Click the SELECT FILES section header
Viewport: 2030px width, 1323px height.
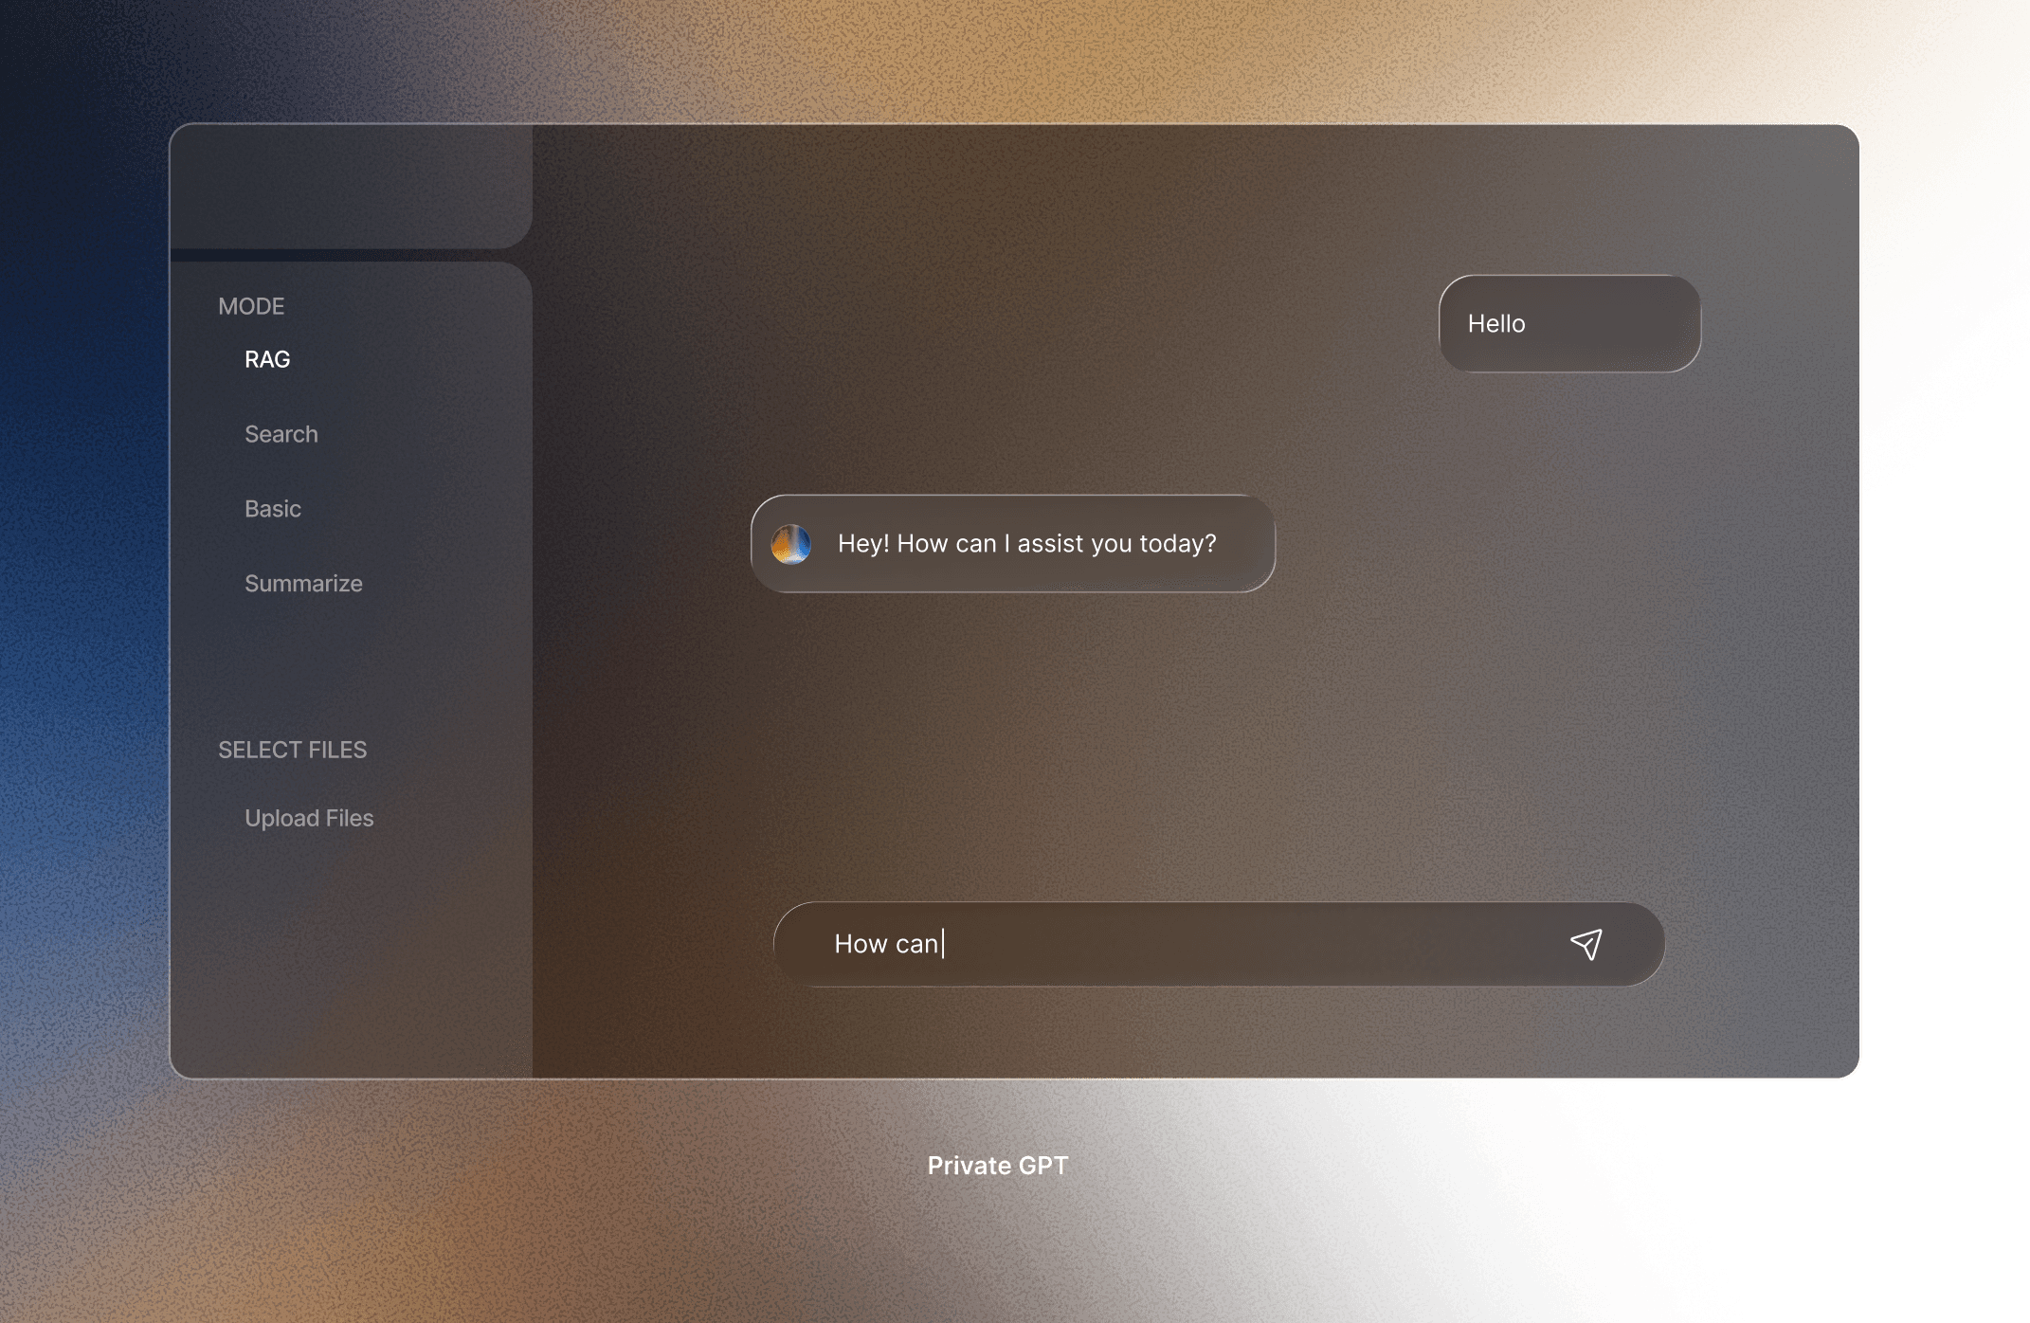(x=293, y=749)
